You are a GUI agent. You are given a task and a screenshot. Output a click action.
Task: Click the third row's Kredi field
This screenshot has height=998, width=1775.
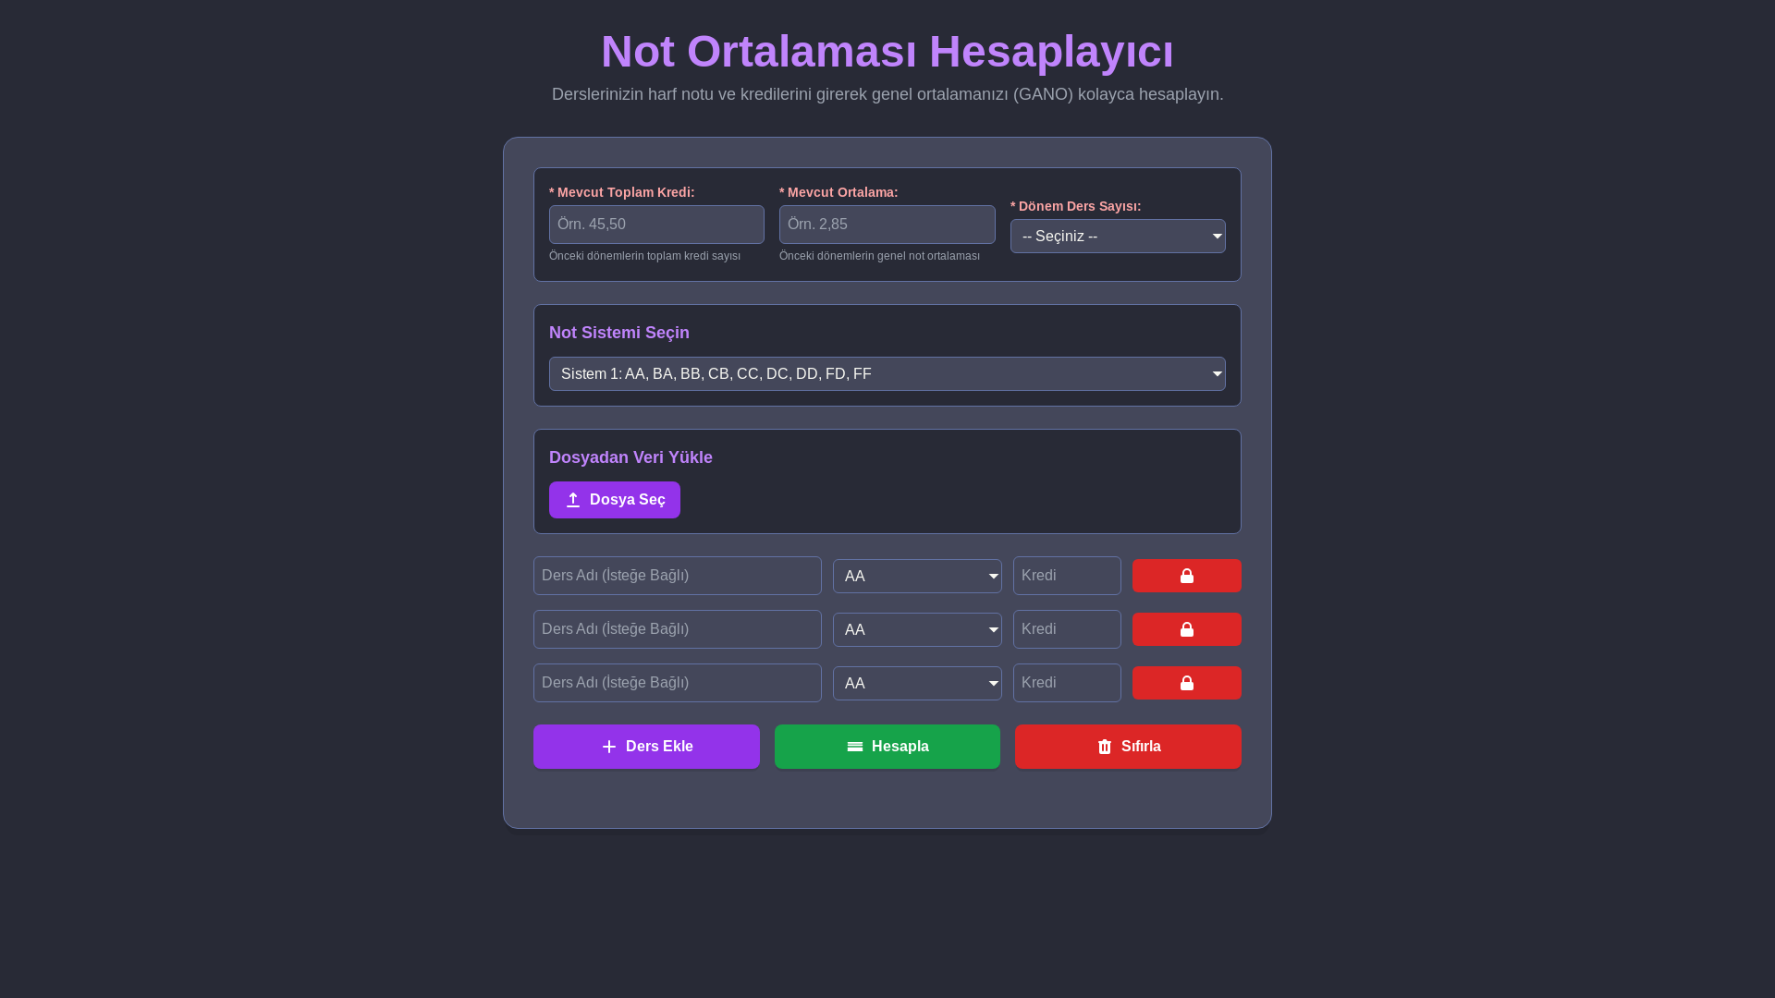point(1067,683)
